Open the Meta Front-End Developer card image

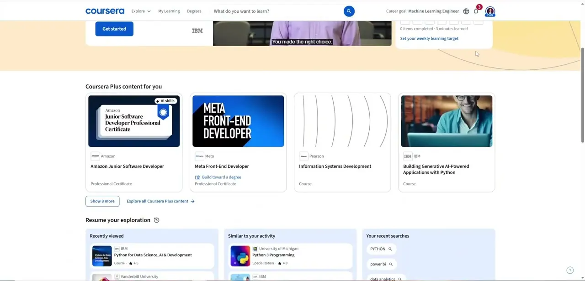[238, 121]
